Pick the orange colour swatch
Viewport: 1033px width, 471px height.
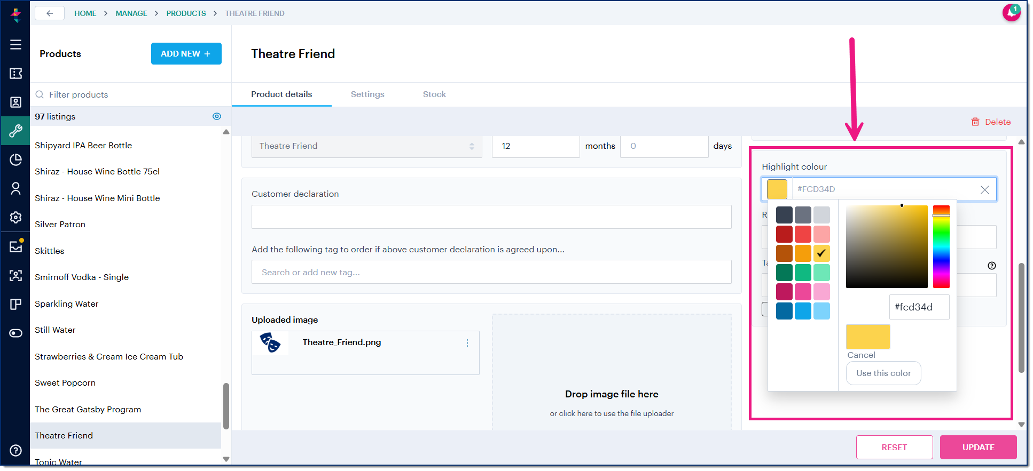(x=803, y=253)
